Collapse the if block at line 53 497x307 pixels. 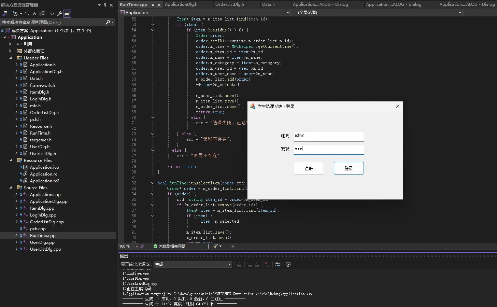click(153, 25)
